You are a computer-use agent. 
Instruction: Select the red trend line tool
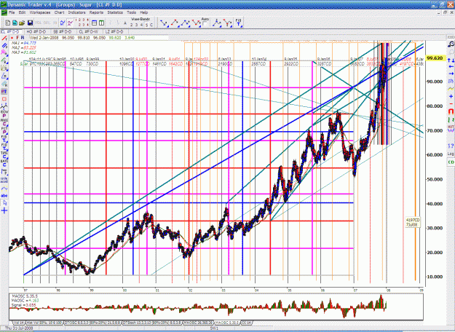pyautogui.click(x=4, y=39)
